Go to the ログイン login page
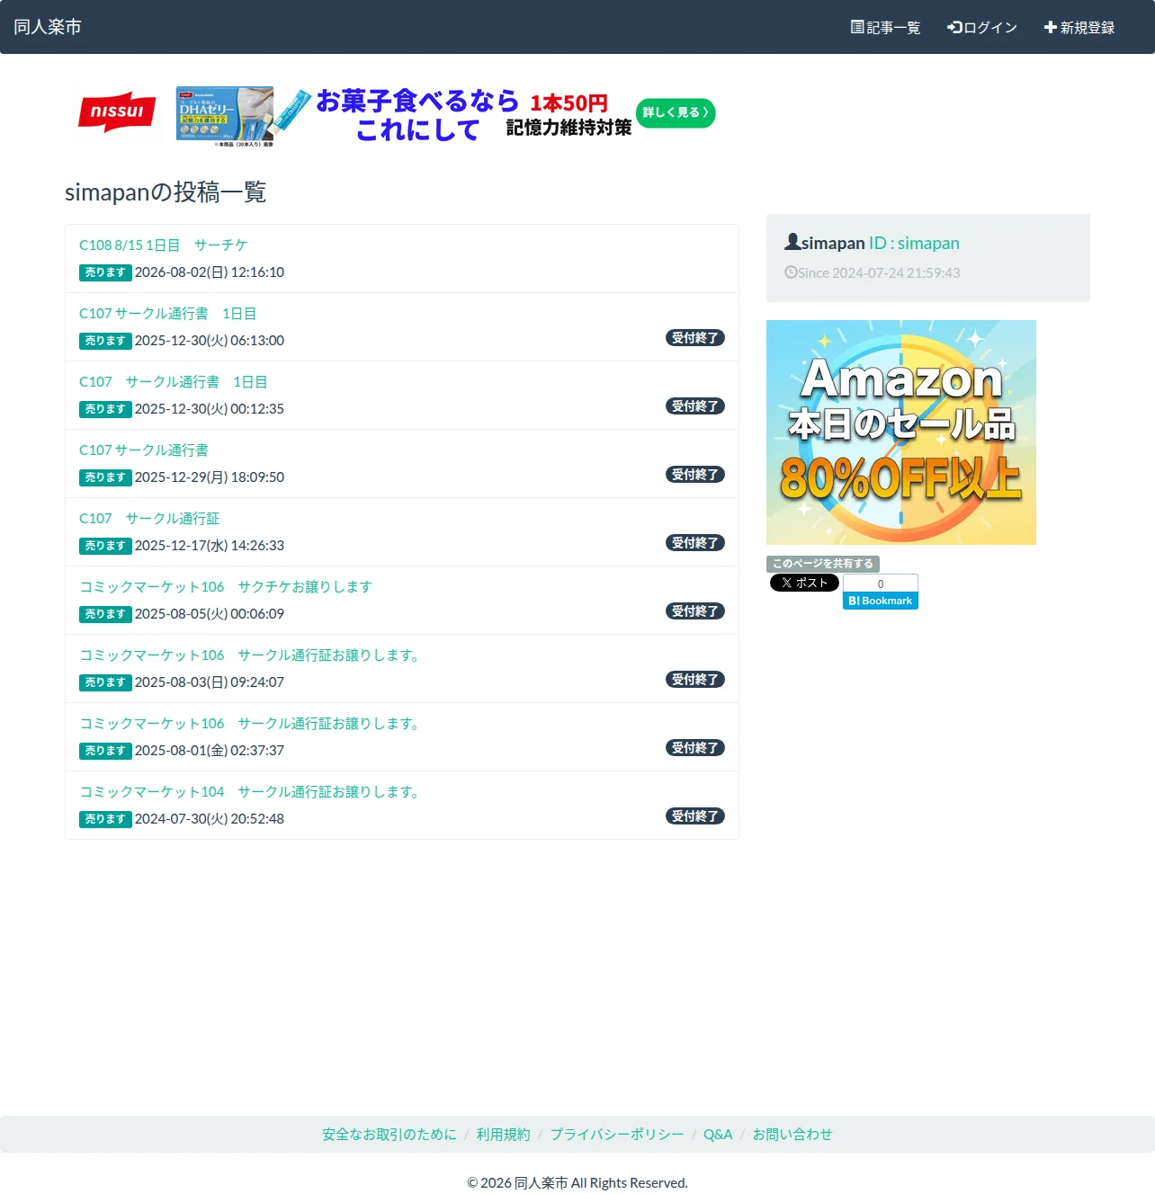The width and height of the screenshot is (1155, 1194). [981, 27]
